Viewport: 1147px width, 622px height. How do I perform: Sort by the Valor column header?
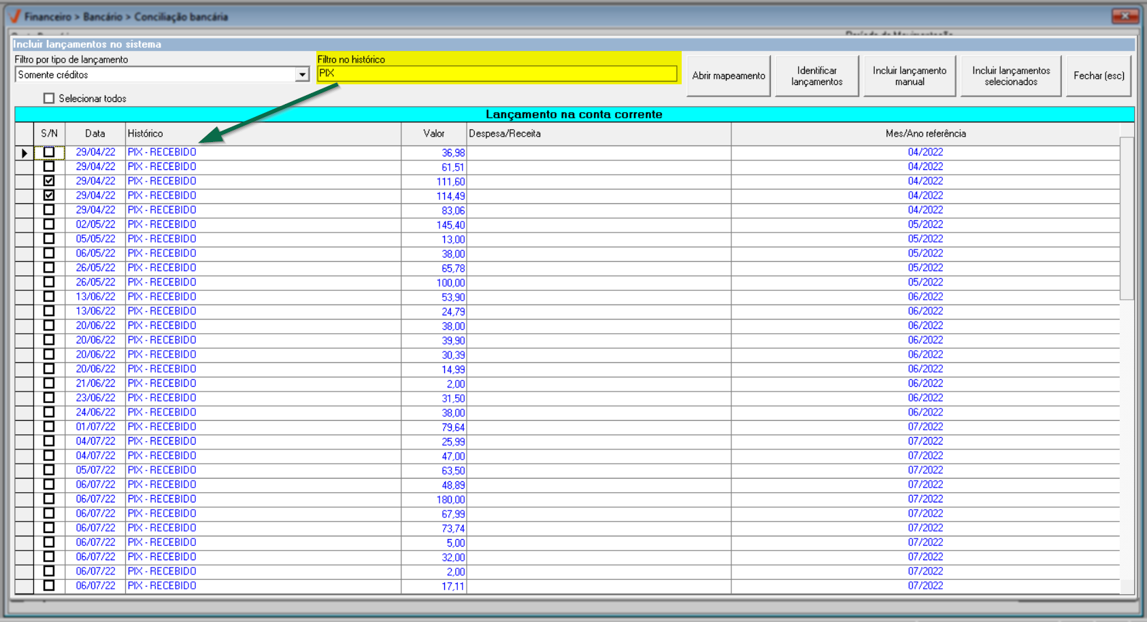(x=433, y=134)
